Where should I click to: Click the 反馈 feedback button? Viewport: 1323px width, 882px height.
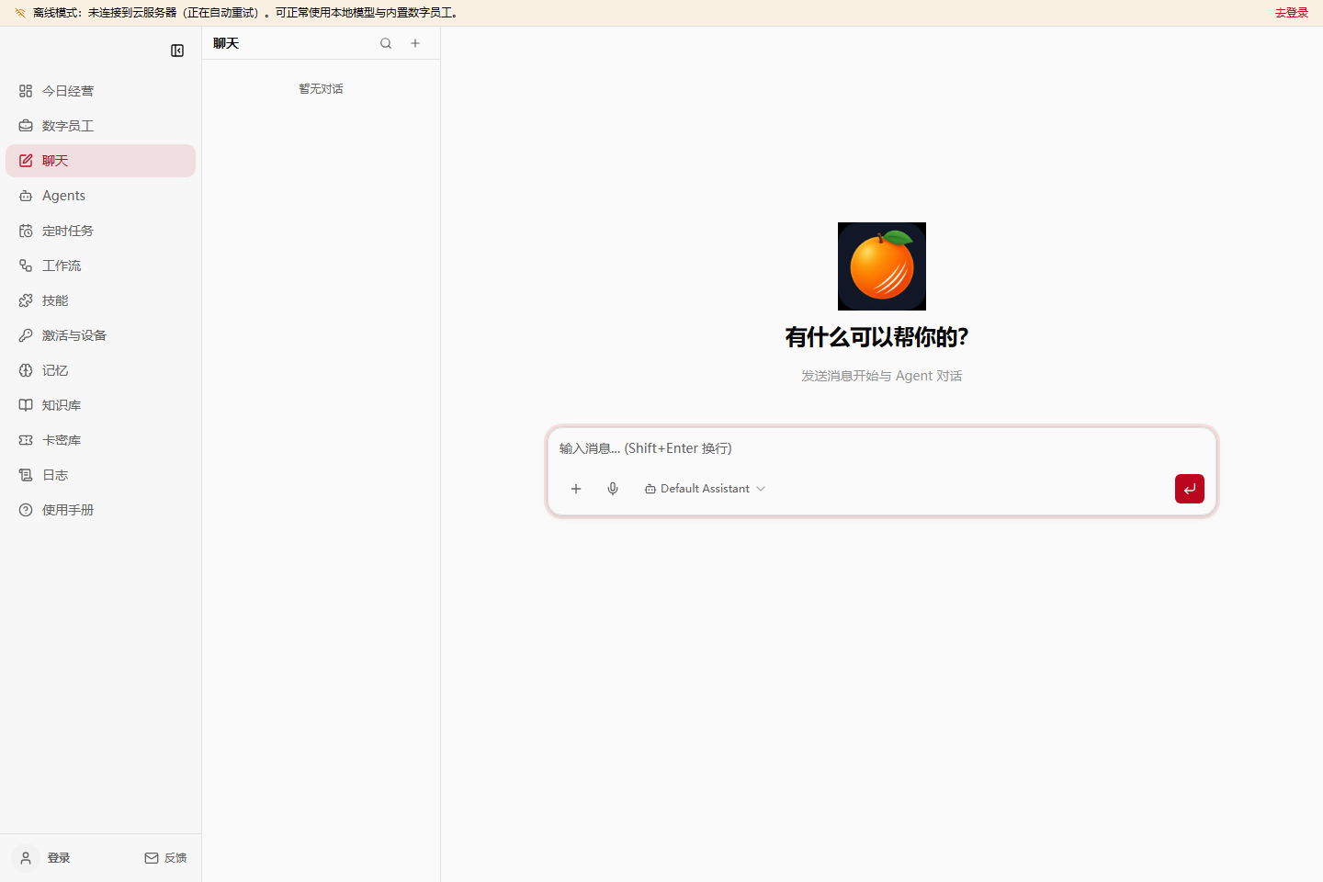165,858
